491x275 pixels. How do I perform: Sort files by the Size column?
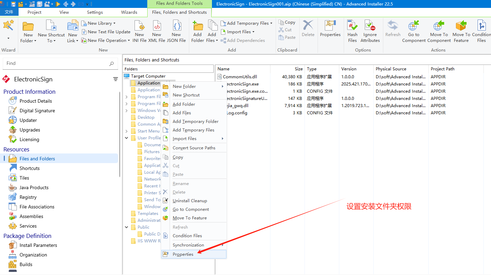287,69
